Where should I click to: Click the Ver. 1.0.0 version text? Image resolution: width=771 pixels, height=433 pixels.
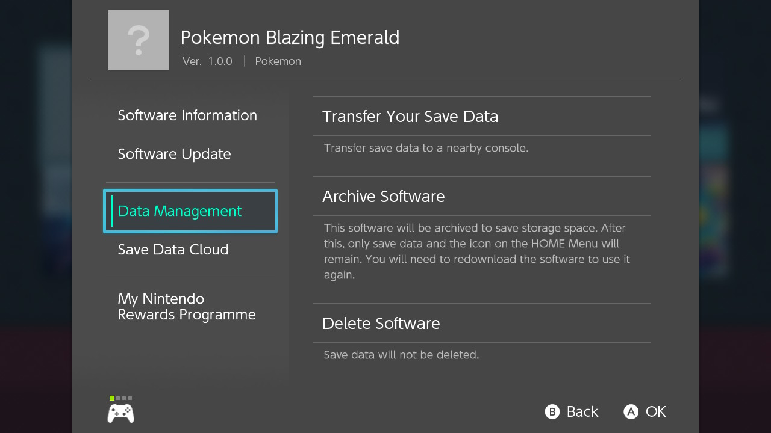tap(207, 61)
